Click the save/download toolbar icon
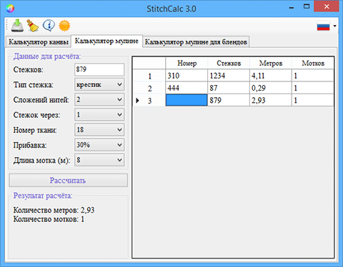The width and height of the screenshot is (343, 267). (17, 26)
